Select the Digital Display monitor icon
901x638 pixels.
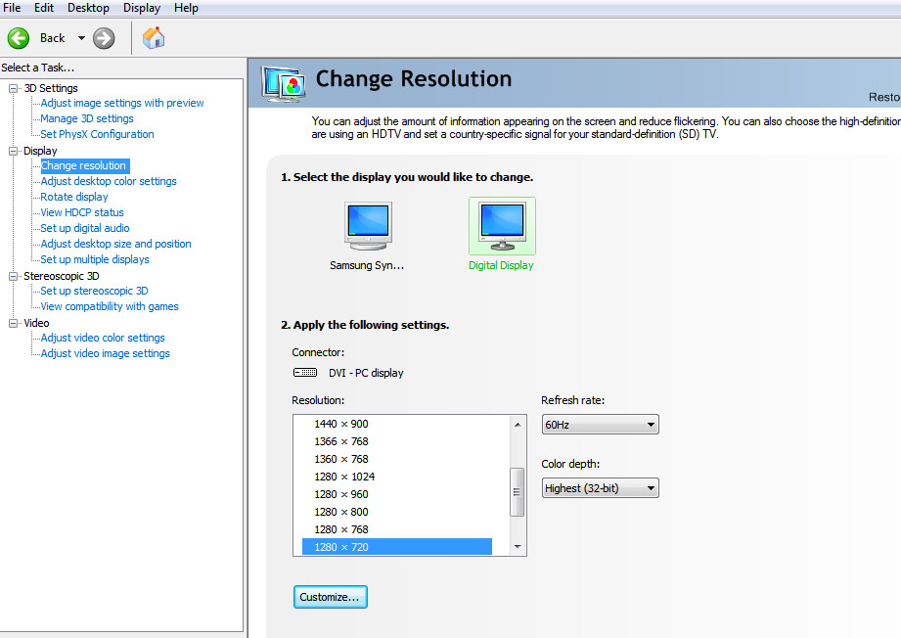tap(502, 226)
